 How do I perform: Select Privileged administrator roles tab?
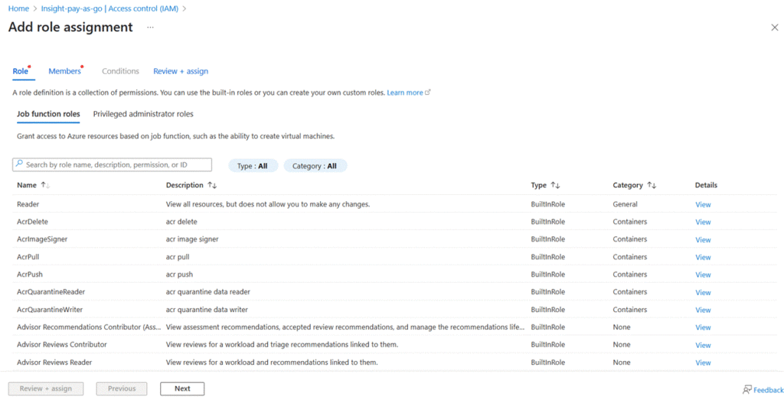pyautogui.click(x=143, y=114)
